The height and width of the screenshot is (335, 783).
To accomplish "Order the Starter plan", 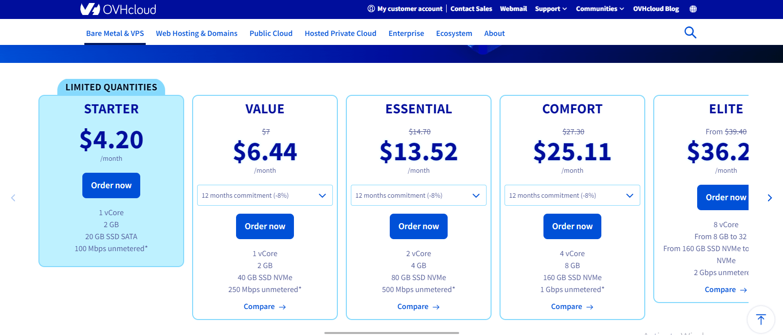I will (x=111, y=185).
